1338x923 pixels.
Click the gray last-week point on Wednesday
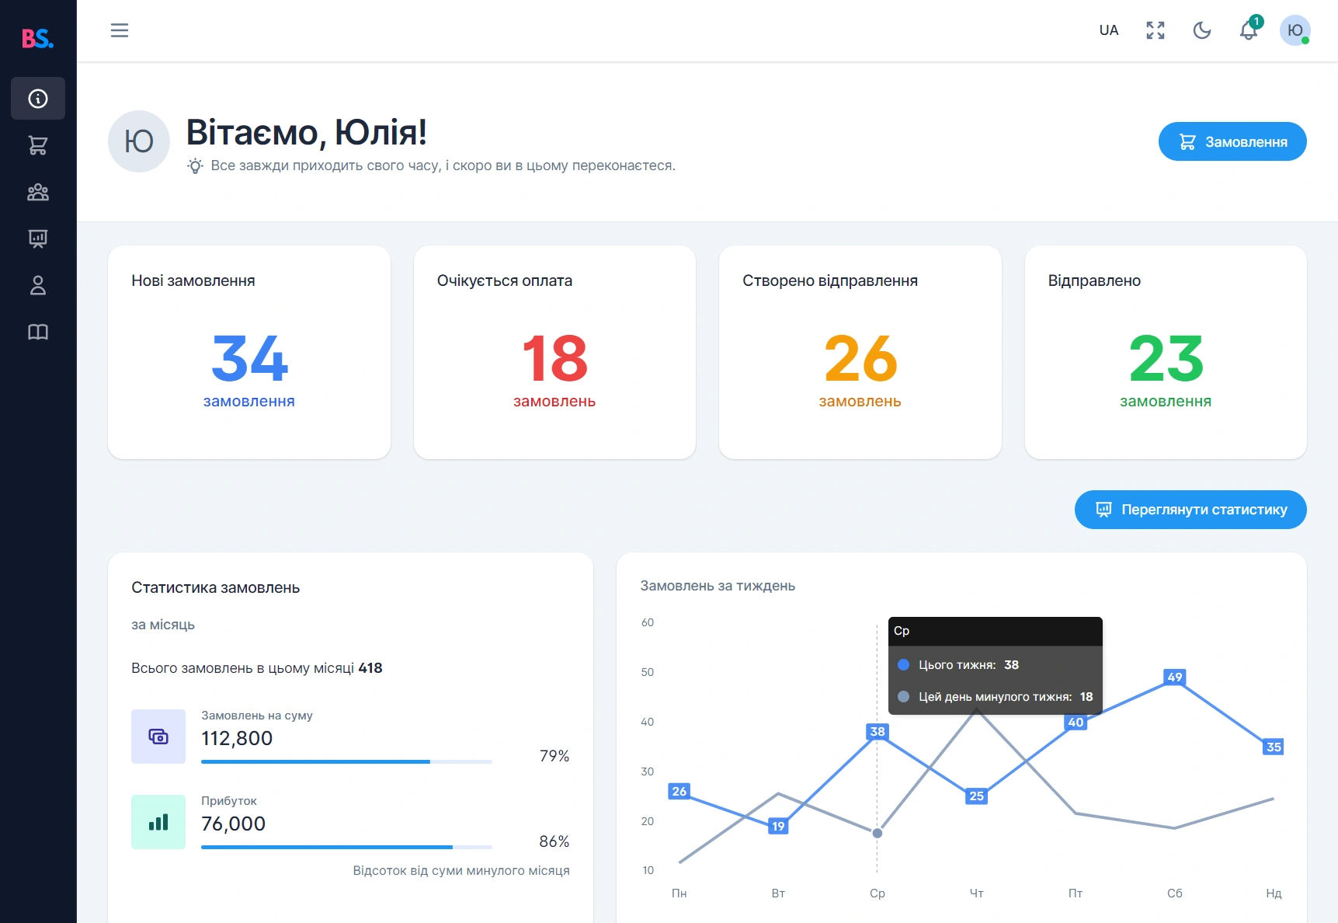[x=878, y=833]
